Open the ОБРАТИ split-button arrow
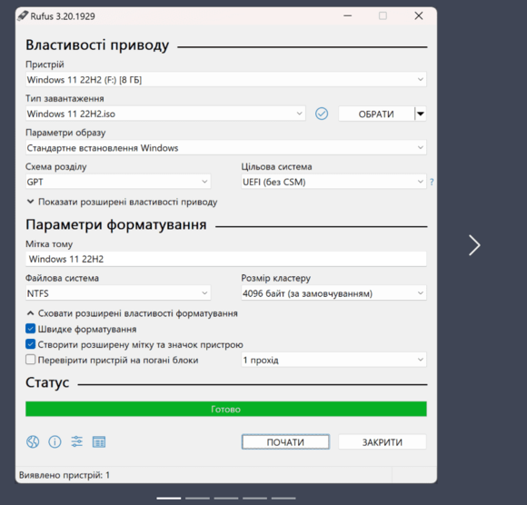The image size is (527, 505). tap(421, 114)
